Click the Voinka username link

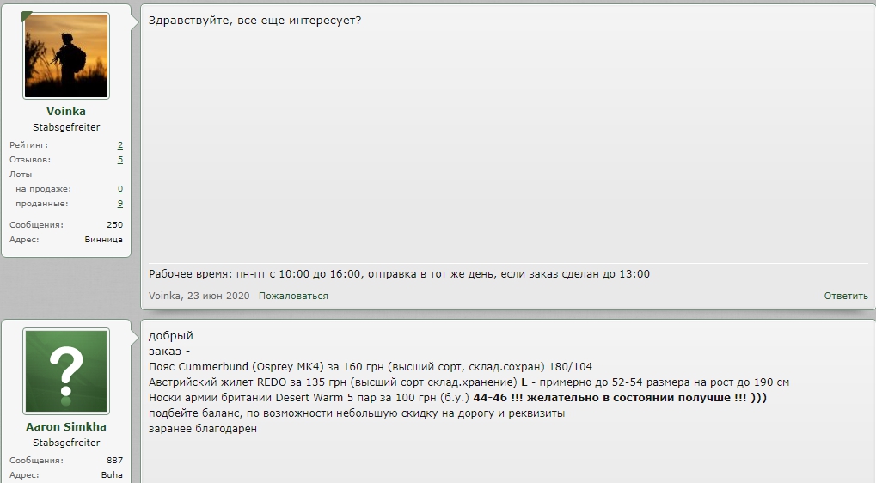coord(66,111)
